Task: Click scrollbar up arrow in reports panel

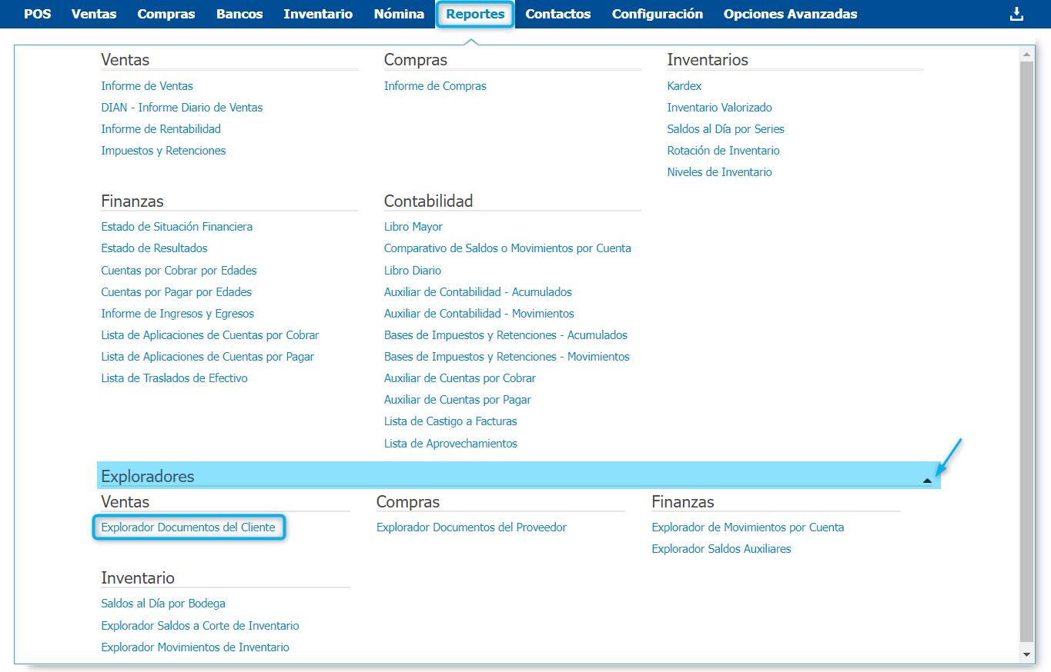Action: coord(1026,54)
